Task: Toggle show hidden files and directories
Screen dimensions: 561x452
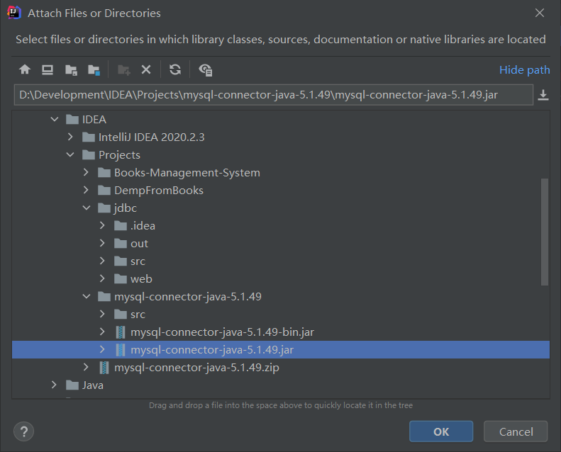Action: click(x=206, y=69)
